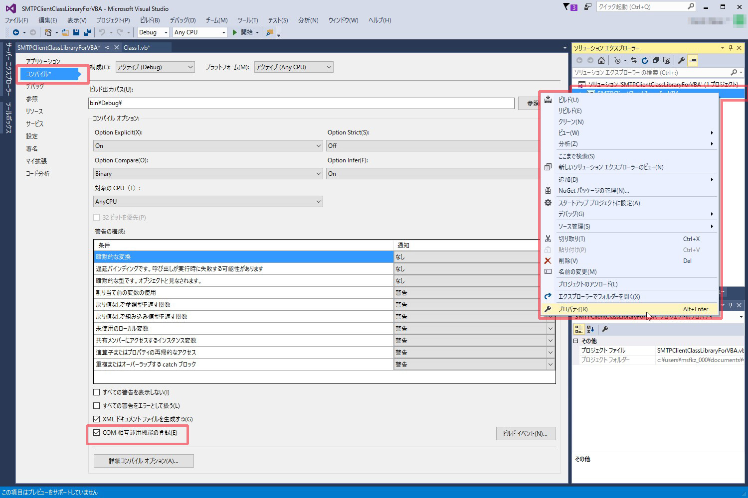Click the Alphabetical sort icon in Properties
This screenshot has height=498, width=748.
click(x=590, y=329)
